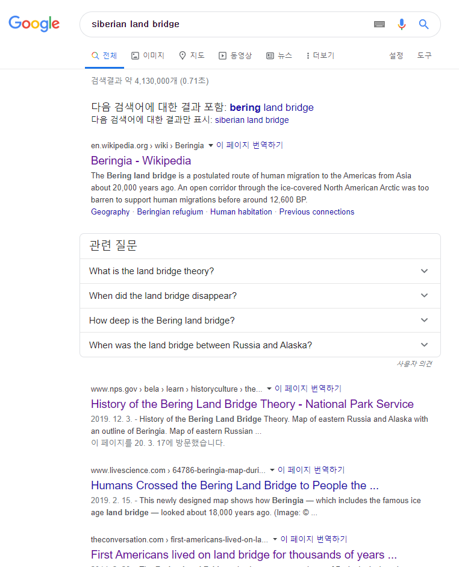Click the blue search magnifier button
Screen dimensions: 459x567
coord(423,24)
